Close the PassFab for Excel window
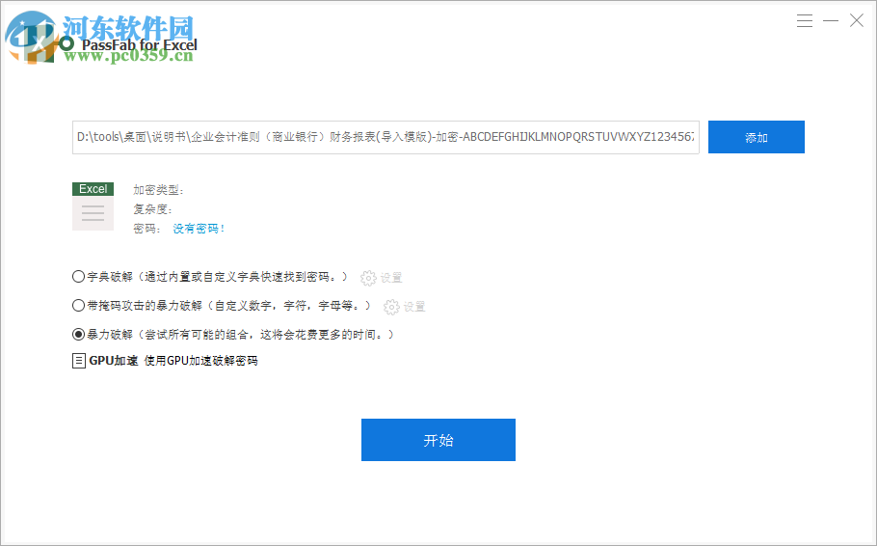The width and height of the screenshot is (877, 546). click(x=857, y=20)
